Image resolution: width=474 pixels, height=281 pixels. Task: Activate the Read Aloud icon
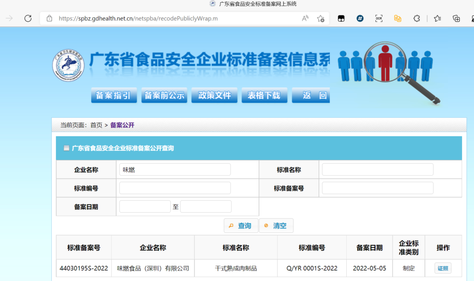pyautogui.click(x=305, y=18)
